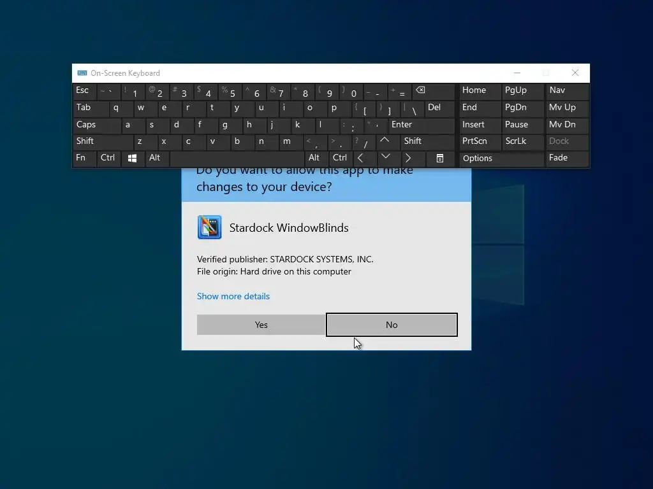Tap the PgDn key

tap(523, 108)
